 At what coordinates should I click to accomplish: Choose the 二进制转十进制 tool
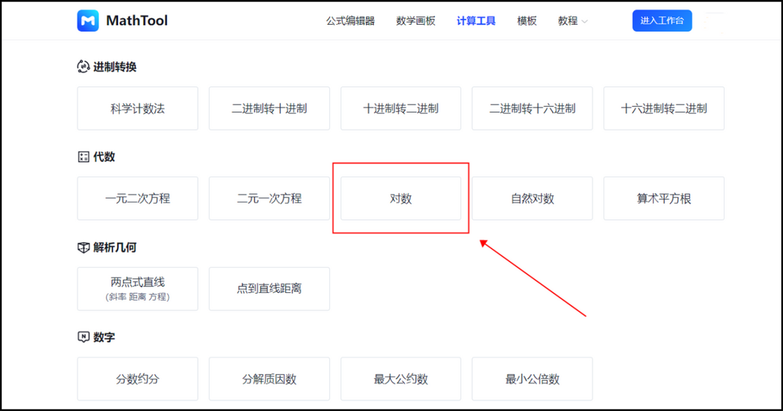coord(269,108)
